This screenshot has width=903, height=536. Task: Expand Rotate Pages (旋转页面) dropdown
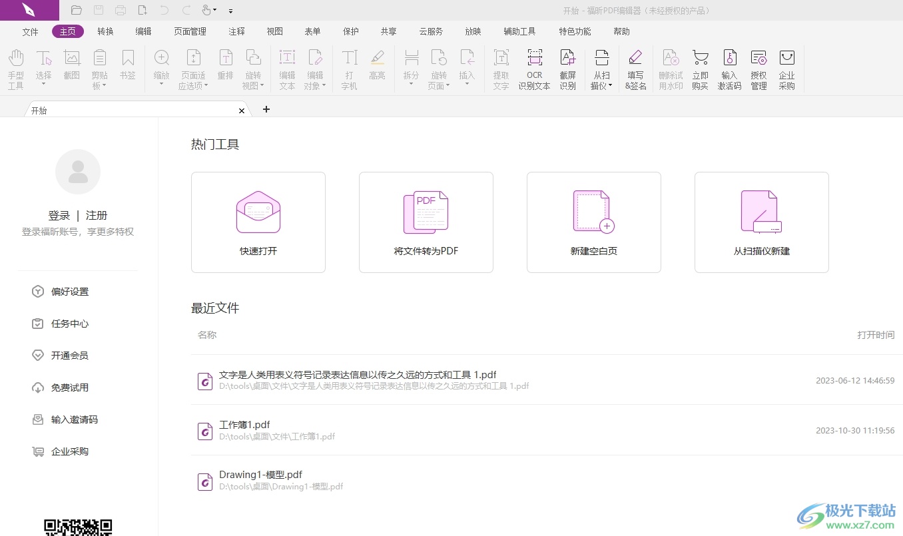[448, 85]
